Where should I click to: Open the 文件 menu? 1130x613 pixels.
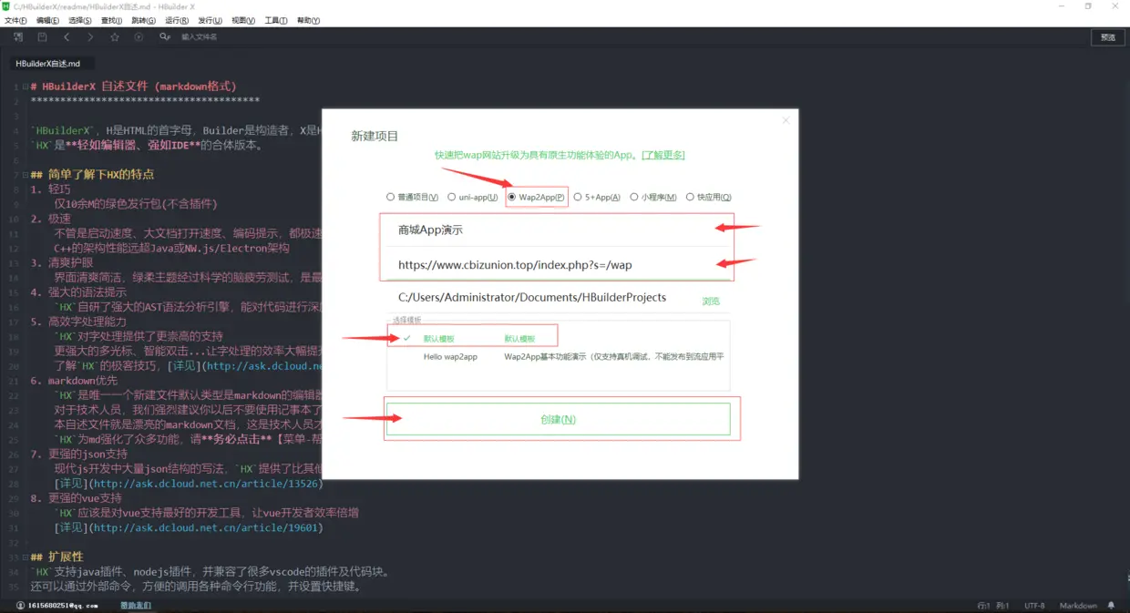(15, 20)
